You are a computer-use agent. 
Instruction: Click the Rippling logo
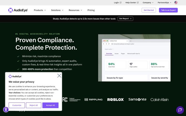[94, 100]
